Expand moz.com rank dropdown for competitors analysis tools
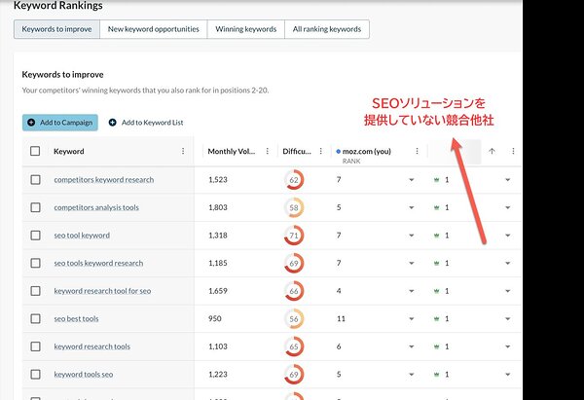584x400 pixels. coord(412,207)
